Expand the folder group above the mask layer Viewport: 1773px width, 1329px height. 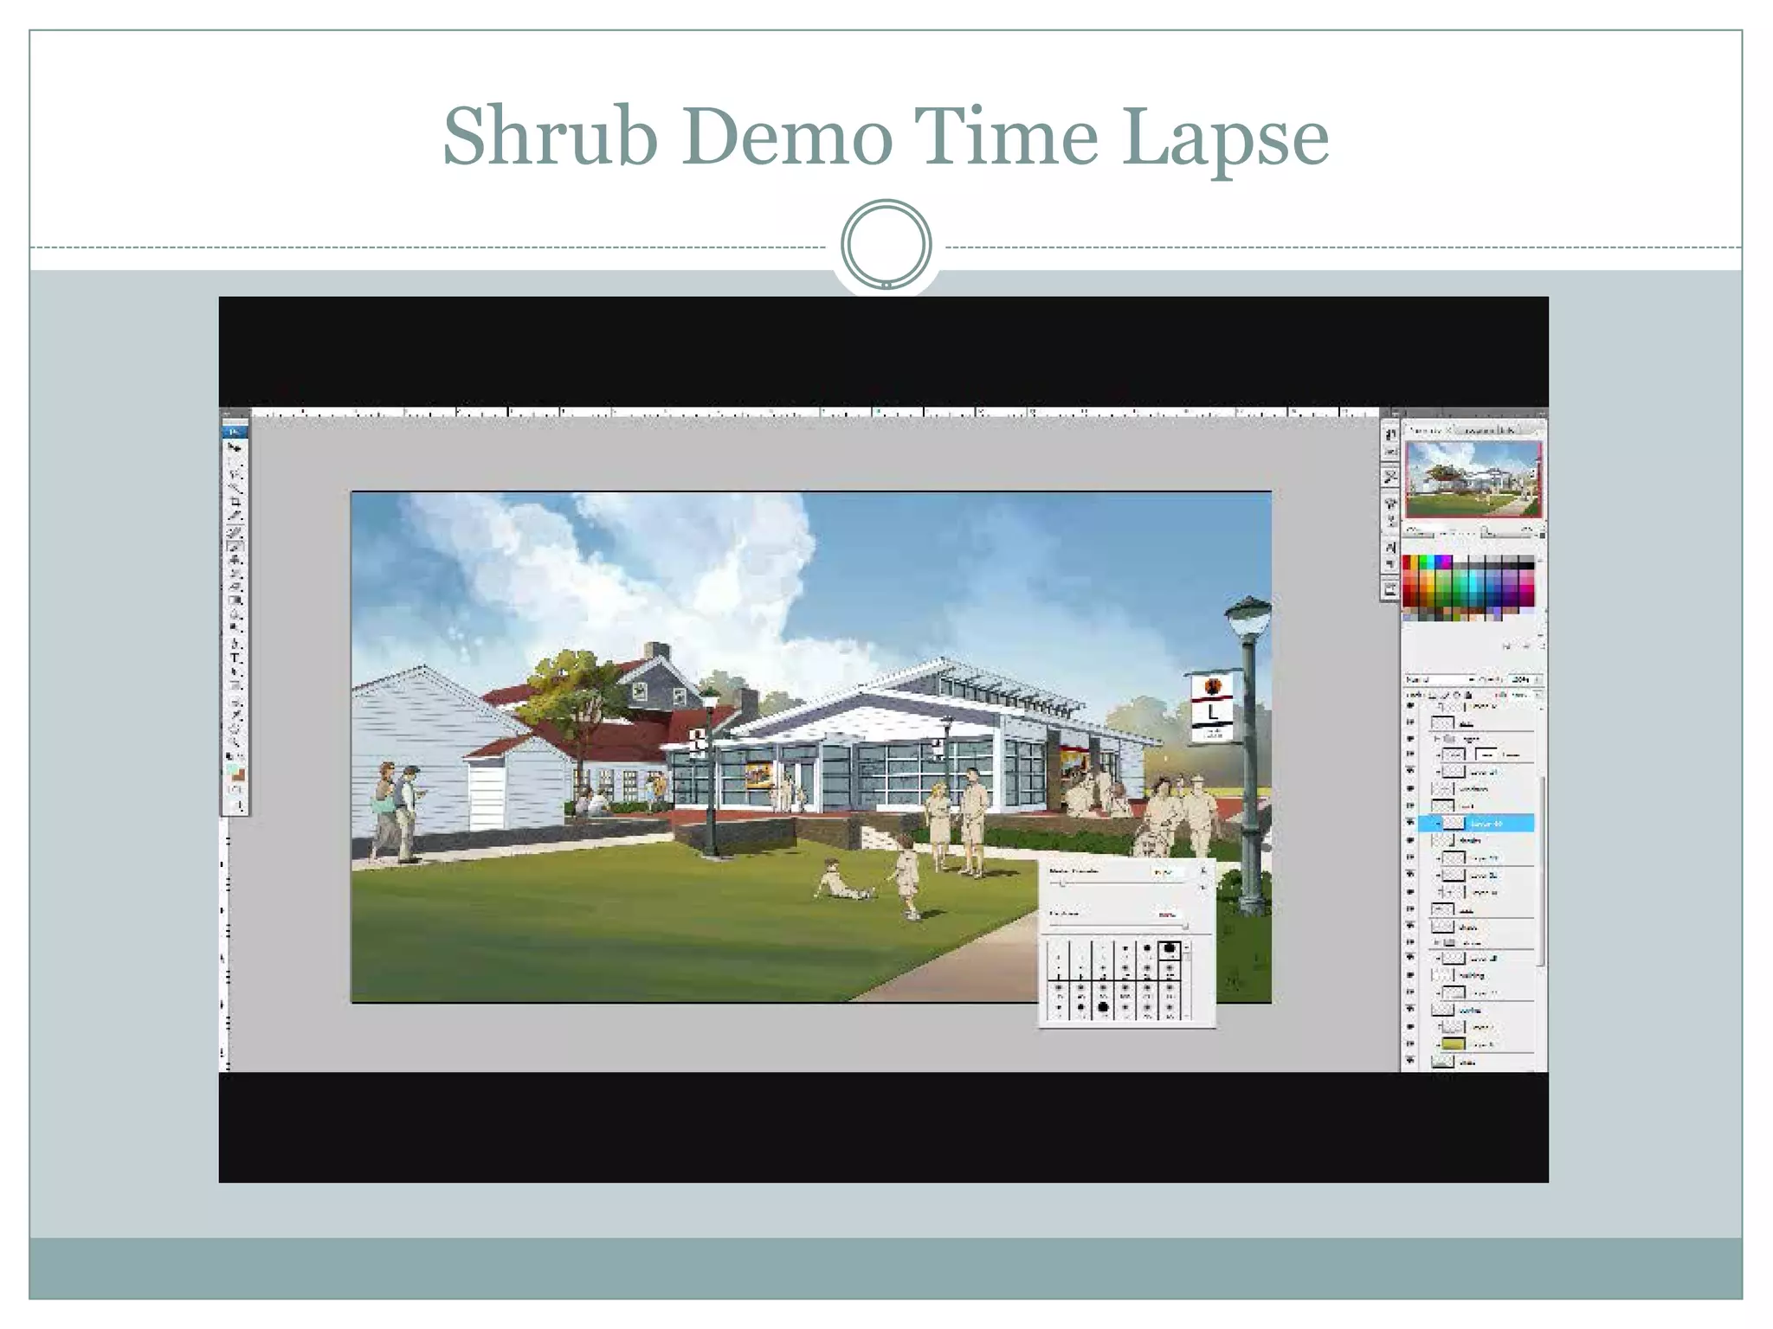pyautogui.click(x=1436, y=738)
